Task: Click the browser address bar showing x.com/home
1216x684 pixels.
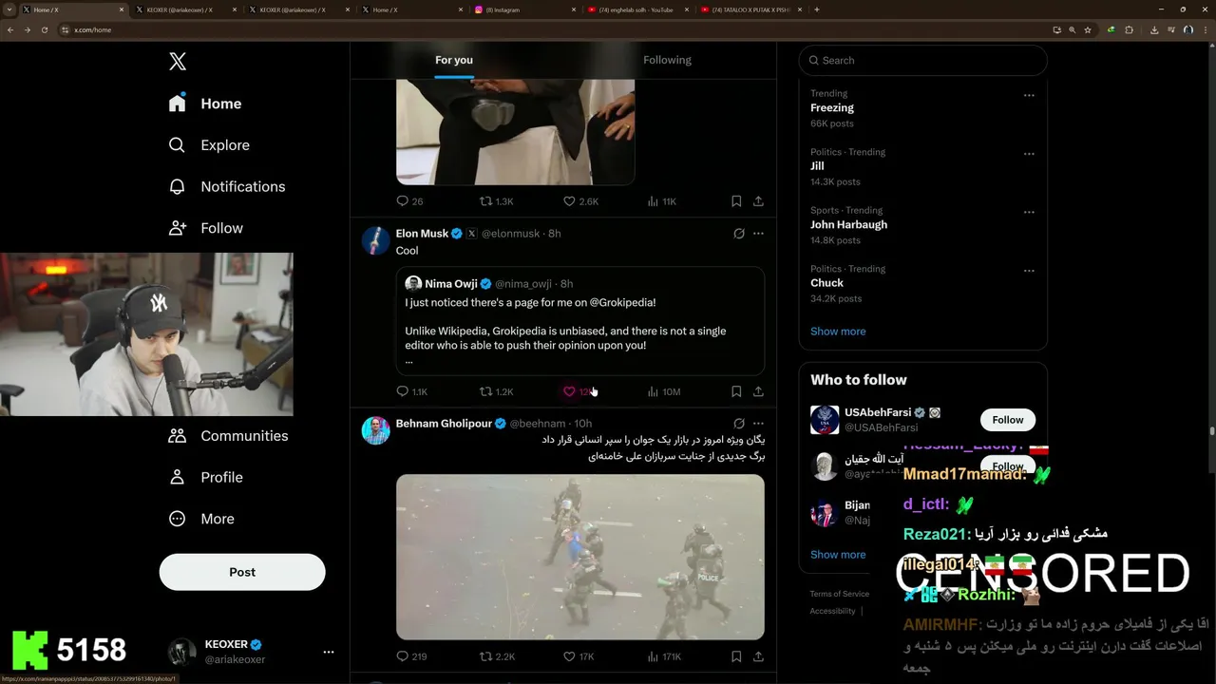Action: tap(551, 29)
